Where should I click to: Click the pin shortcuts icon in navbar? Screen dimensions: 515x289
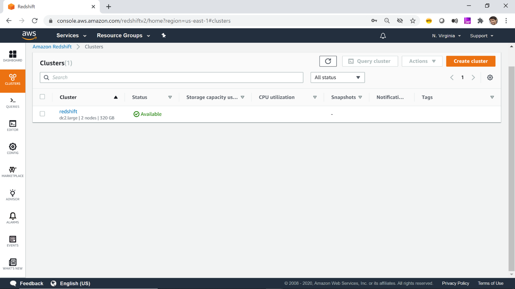(163, 35)
